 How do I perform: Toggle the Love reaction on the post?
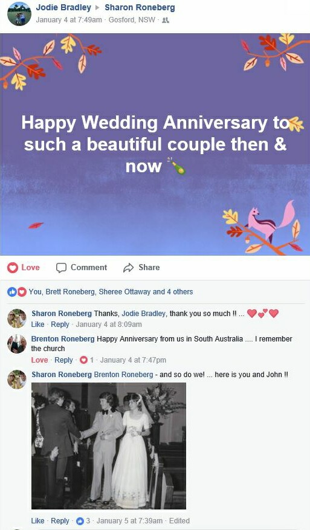pos(24,268)
